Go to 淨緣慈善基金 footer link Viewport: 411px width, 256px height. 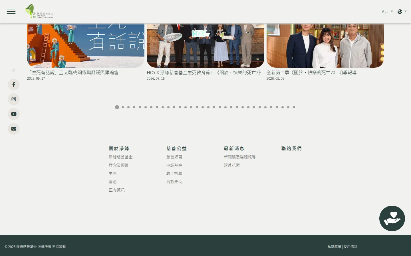pyautogui.click(x=120, y=157)
